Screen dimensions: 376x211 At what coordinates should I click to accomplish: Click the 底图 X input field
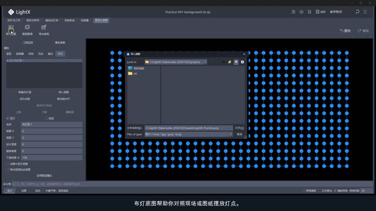pos(52,131)
